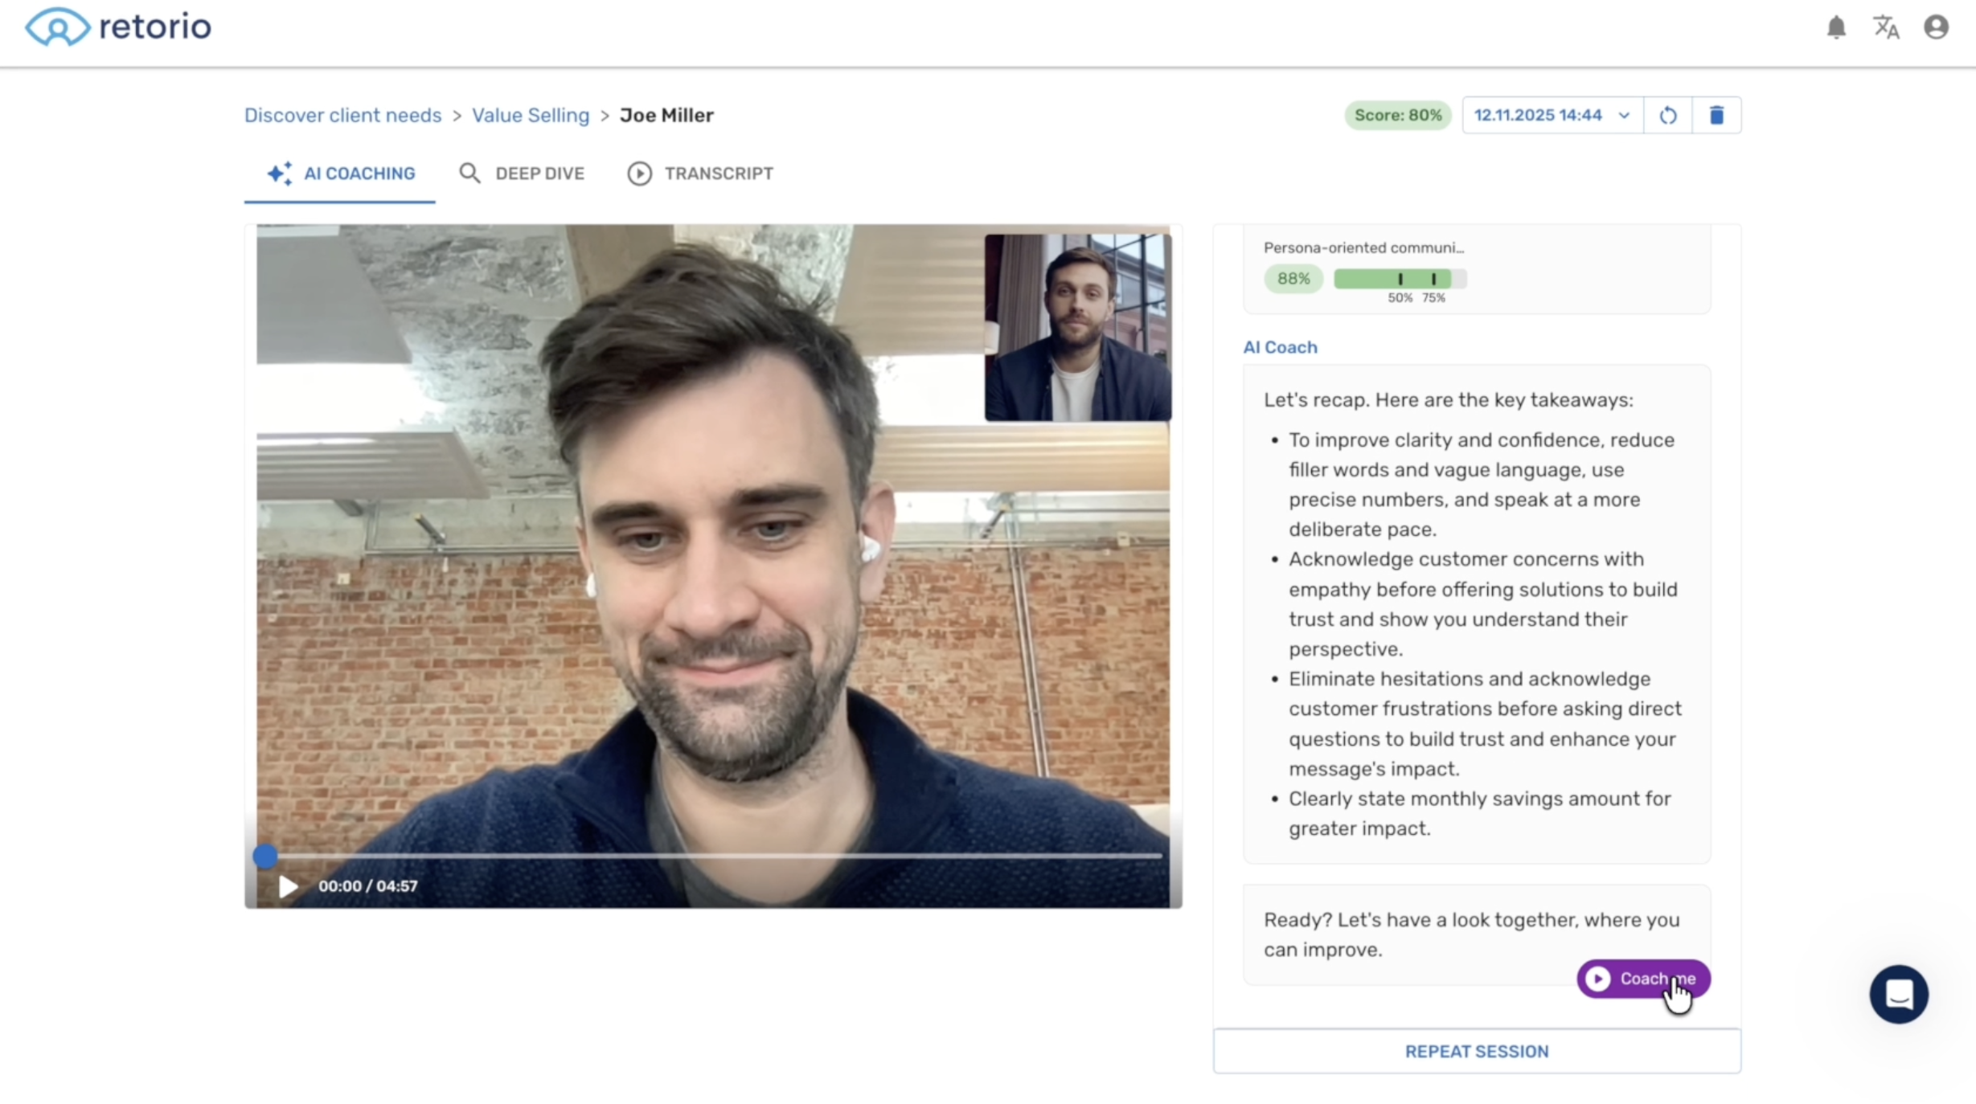1976x1104 pixels.
Task: Switch to the Deep Dive tab
Action: click(x=521, y=173)
